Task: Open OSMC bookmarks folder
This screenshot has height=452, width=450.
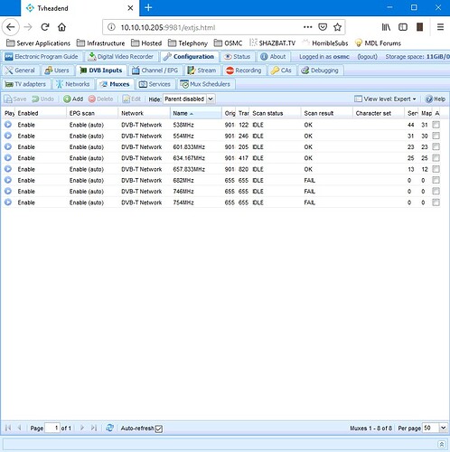Action: point(228,43)
